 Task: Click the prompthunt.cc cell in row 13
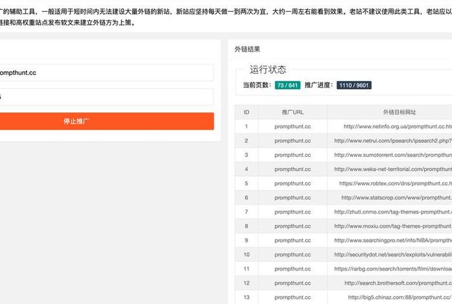click(293, 298)
